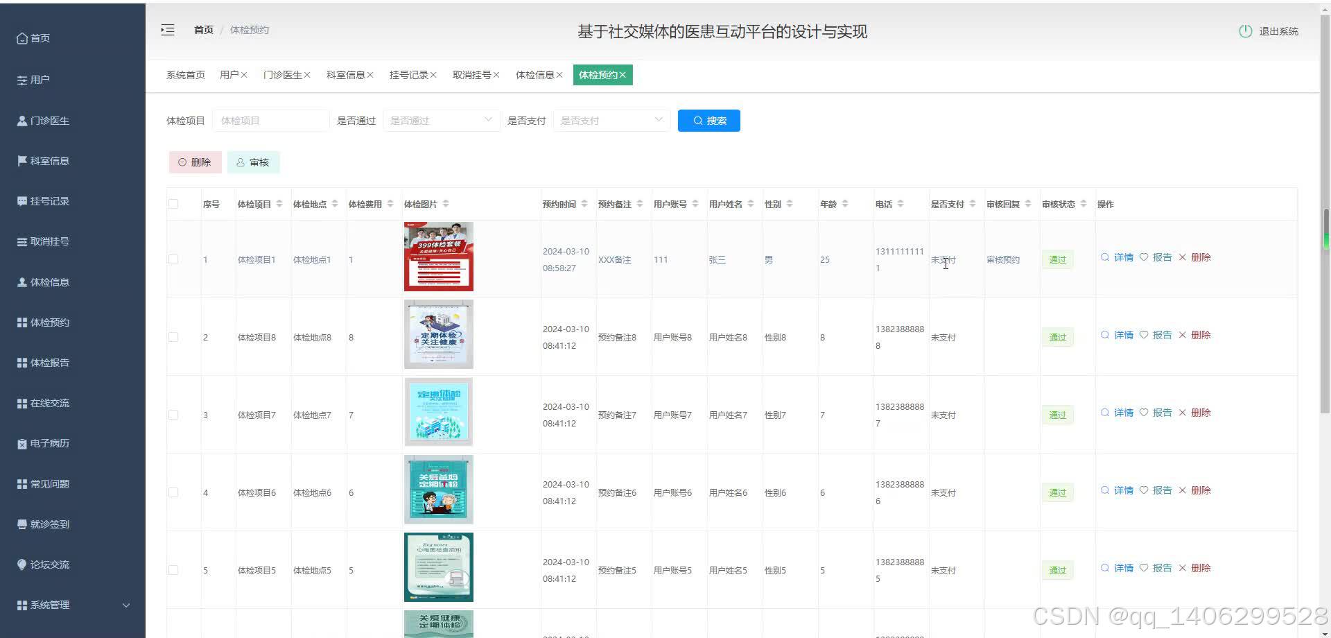The image size is (1331, 638).
Task: Check the checkbox for row 1
Action: [173, 259]
